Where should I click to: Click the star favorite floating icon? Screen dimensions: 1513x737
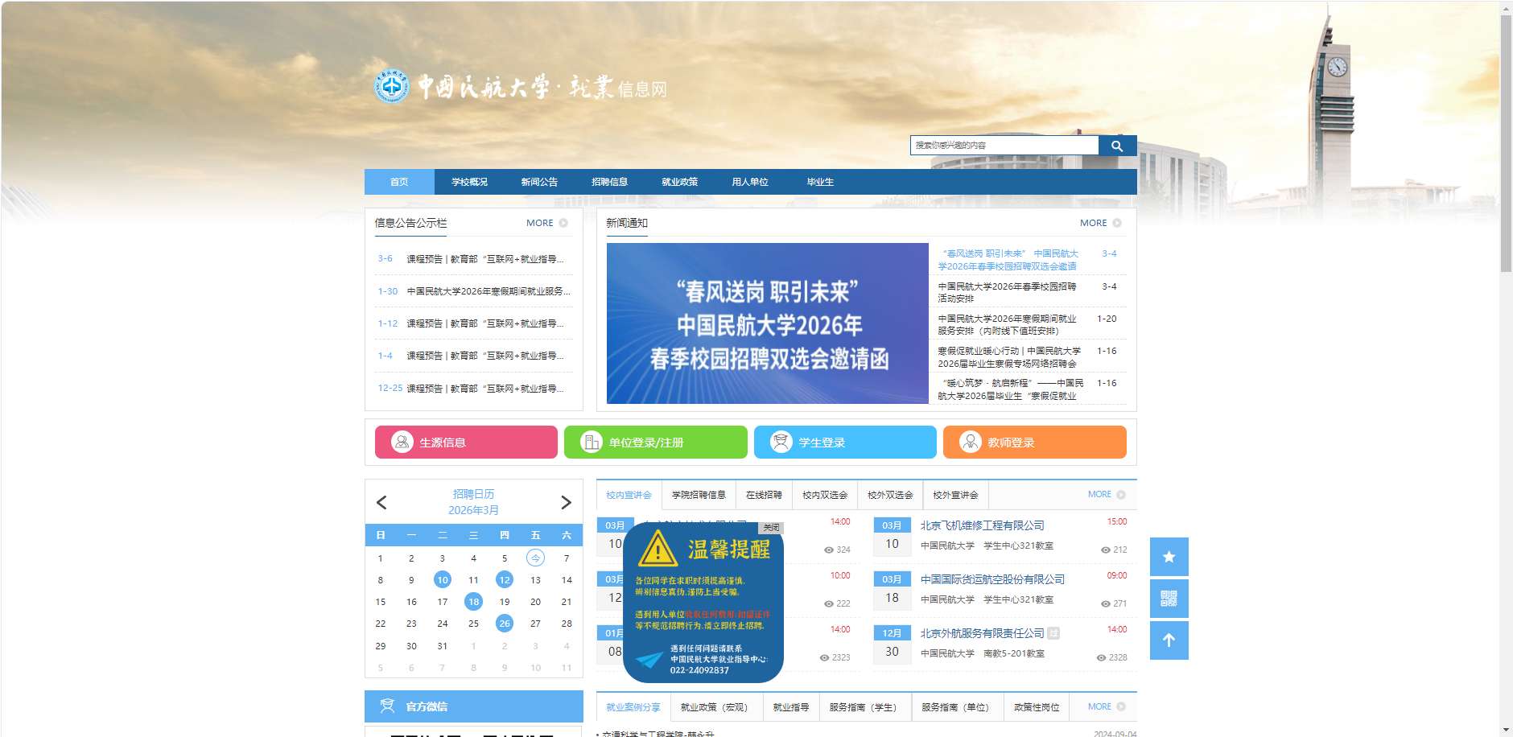click(1169, 557)
